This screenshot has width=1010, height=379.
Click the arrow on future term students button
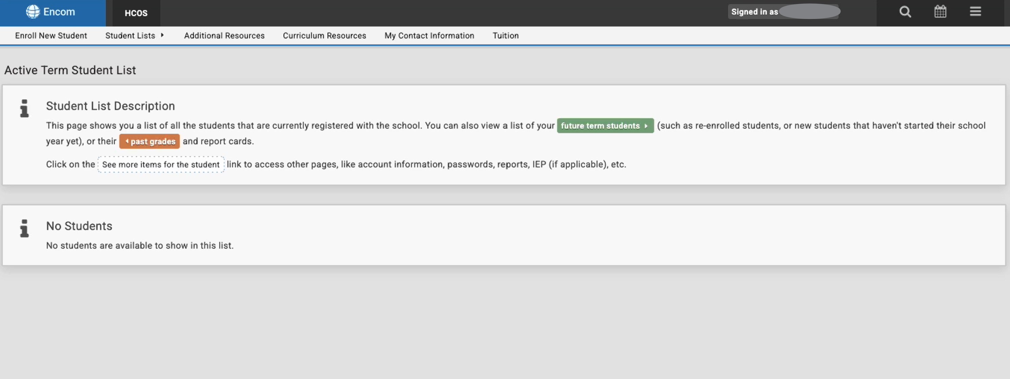tap(646, 126)
